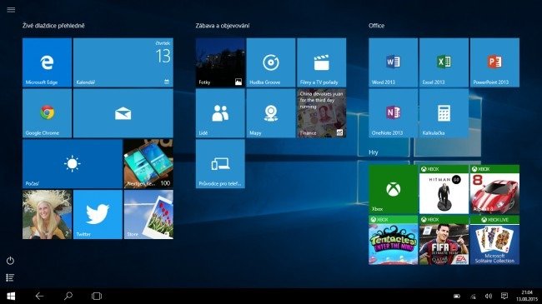
Task: Open the power options button
Action: [10, 261]
